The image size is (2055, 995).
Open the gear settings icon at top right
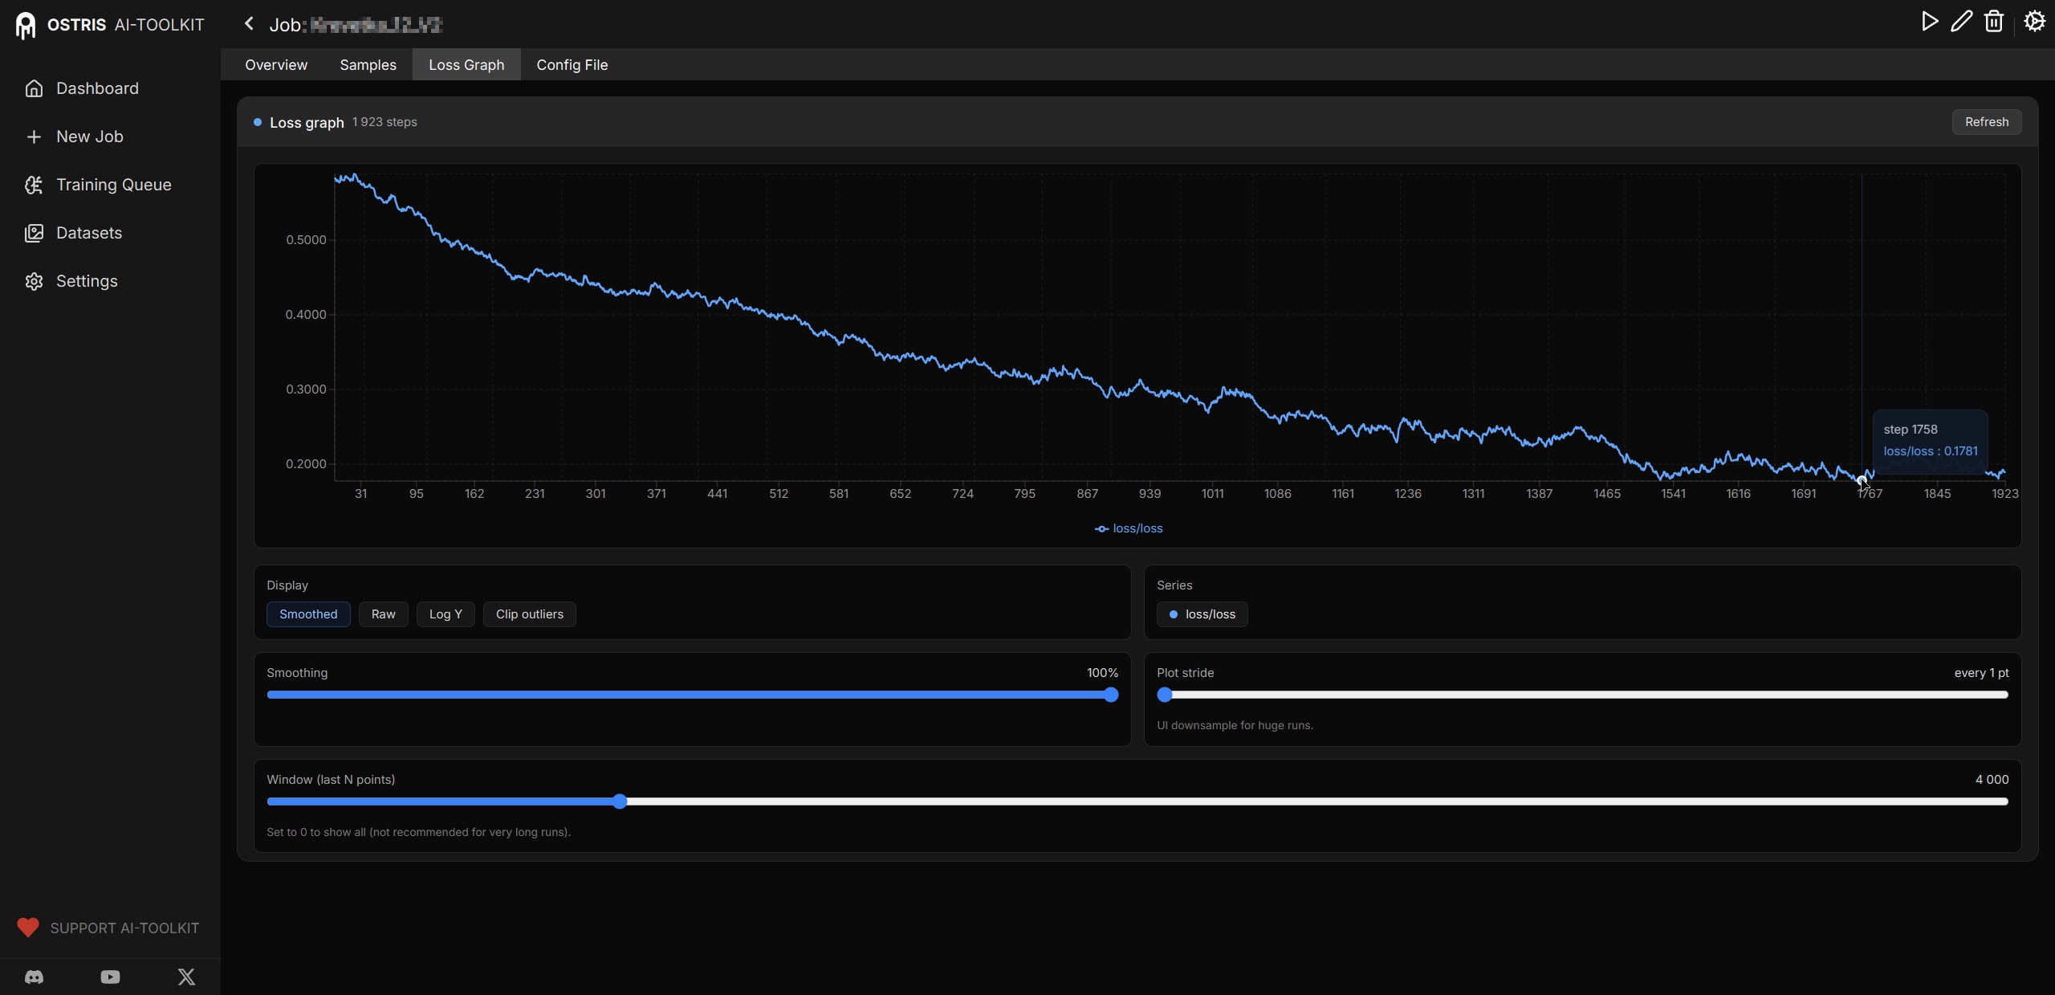coord(2034,22)
